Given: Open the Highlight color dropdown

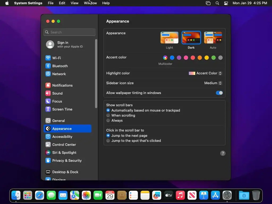Looking at the screenshot, I should pos(205,73).
